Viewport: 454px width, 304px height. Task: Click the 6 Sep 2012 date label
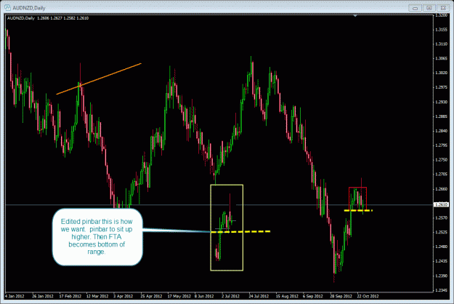pyautogui.click(x=312, y=296)
